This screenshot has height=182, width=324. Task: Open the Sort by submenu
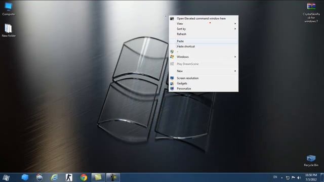tap(204, 29)
